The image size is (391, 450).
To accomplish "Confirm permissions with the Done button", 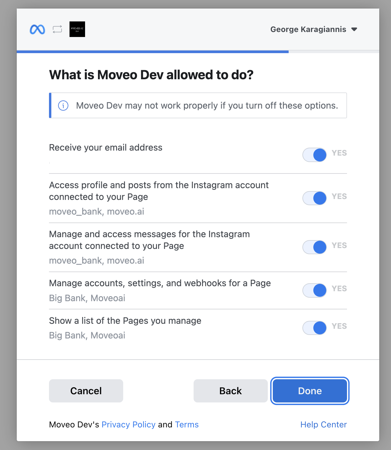I will coord(310,391).
